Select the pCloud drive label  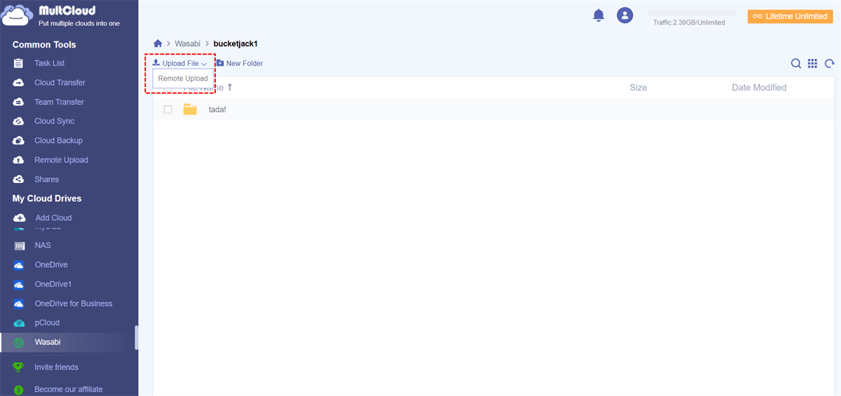47,323
